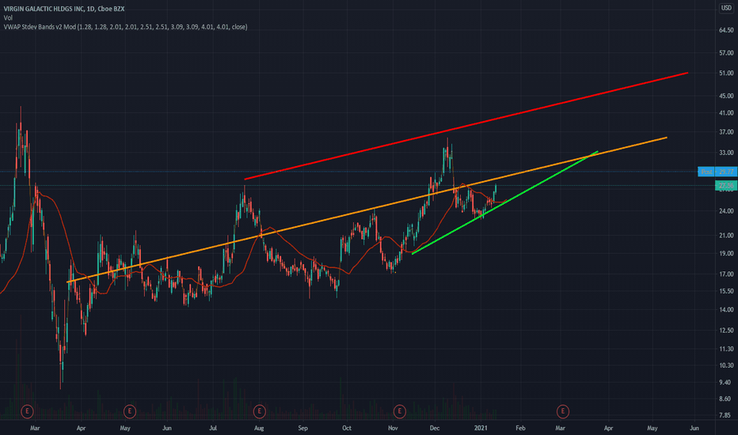Click the 10.30 price axis label
This screenshot has width=738, height=435.
[726, 365]
